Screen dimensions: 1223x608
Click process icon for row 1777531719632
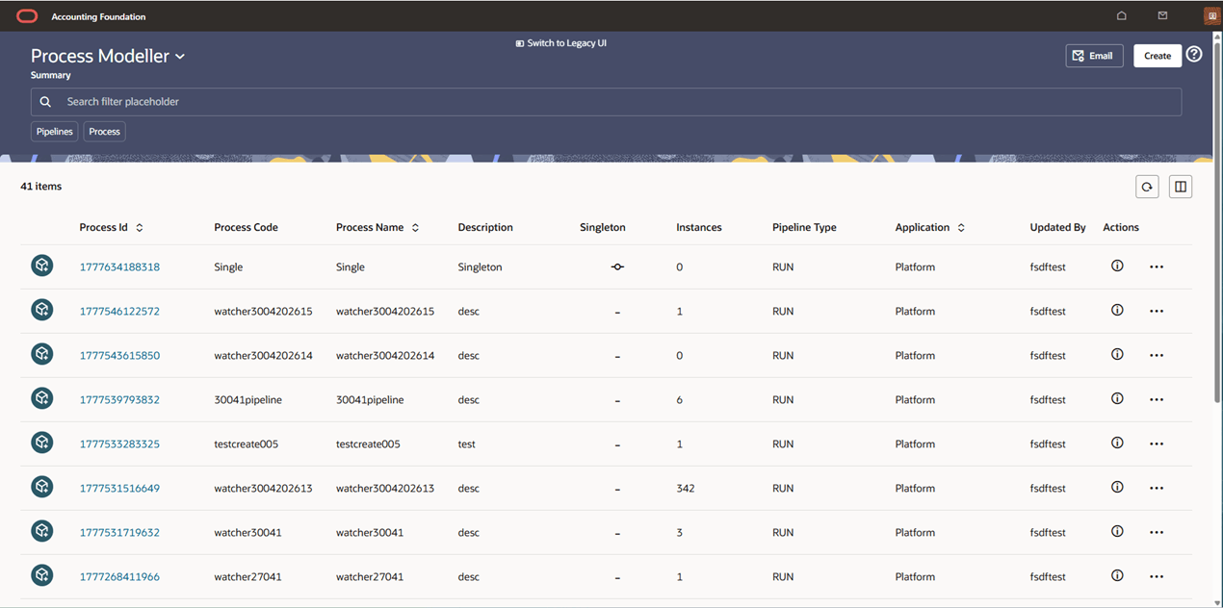[x=42, y=531]
